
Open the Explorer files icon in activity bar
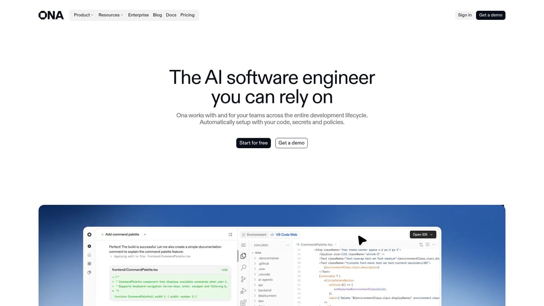(243, 256)
